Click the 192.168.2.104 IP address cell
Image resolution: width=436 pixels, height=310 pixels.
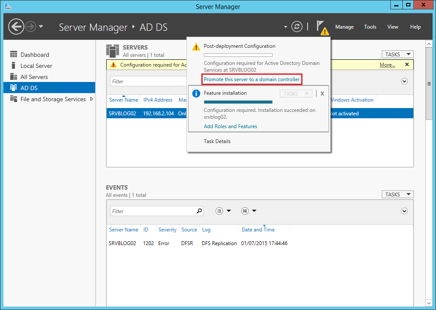click(158, 113)
